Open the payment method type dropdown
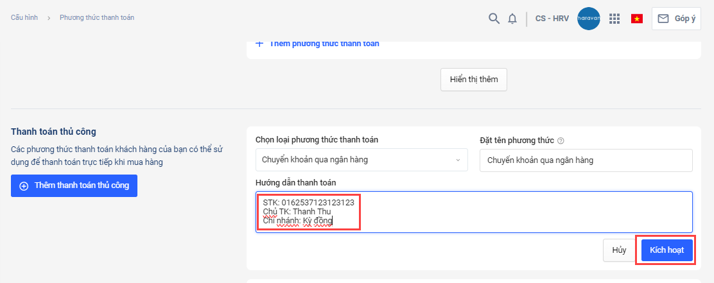Viewport: 714px width, 283px height. (361, 160)
